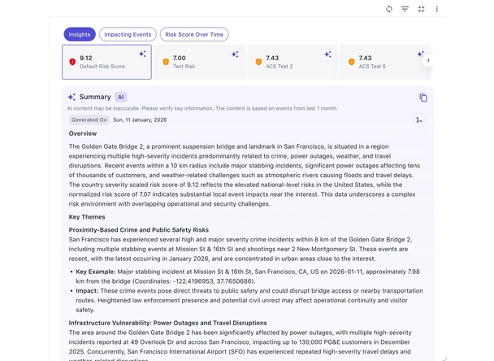Click orange shield icon on Test Risk
This screenshot has width=494, height=361.
pos(166,62)
